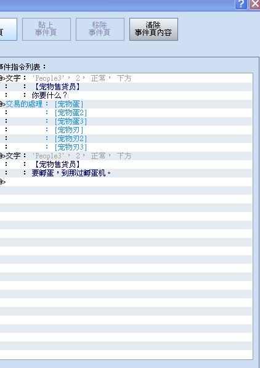Select the [宠物蛋2] shop item row
The width and height of the screenshot is (260, 368).
click(x=126, y=113)
